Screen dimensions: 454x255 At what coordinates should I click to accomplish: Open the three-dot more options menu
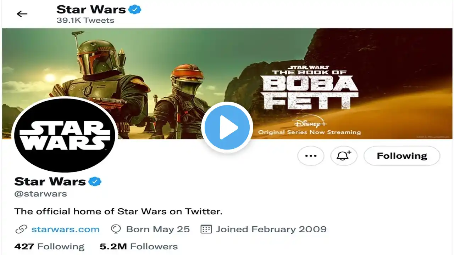coord(311,156)
